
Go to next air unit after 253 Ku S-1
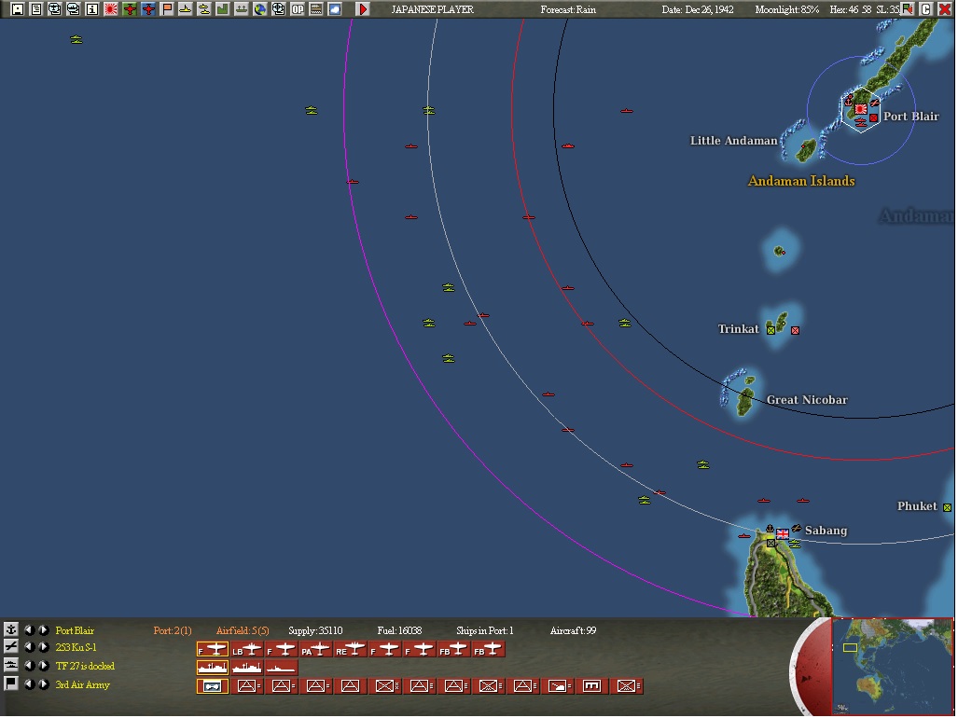[x=44, y=647]
